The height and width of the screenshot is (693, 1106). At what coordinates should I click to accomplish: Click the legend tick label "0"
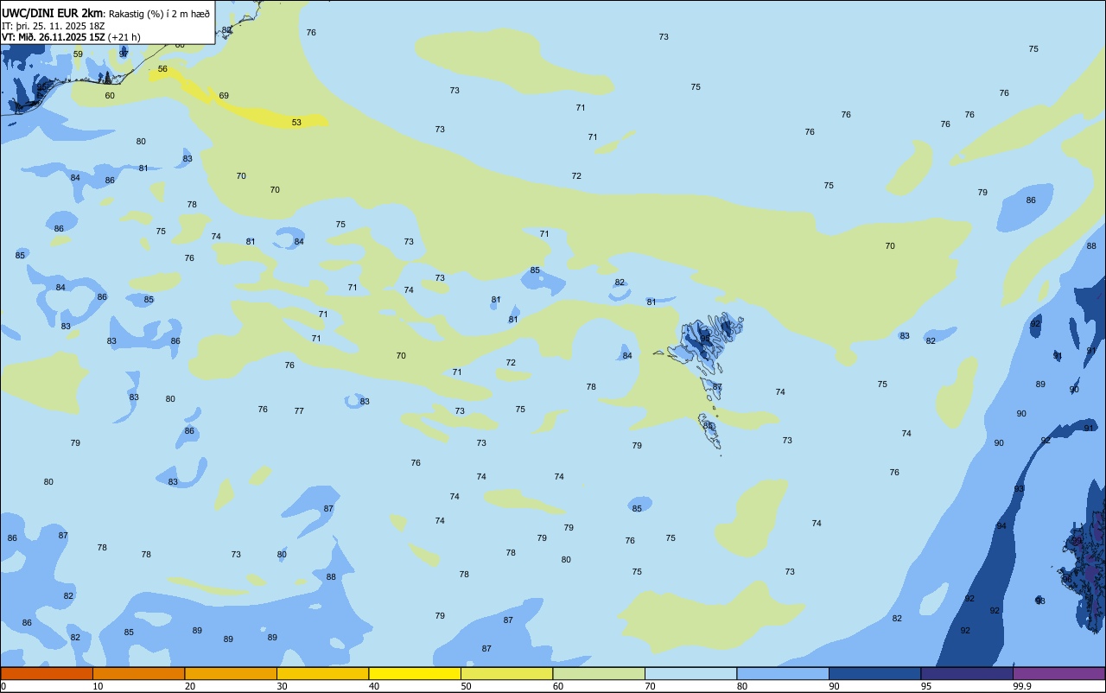click(x=3, y=686)
